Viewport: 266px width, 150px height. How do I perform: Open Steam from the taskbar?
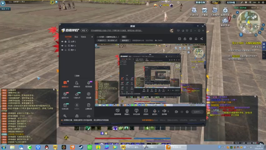[81, 147]
